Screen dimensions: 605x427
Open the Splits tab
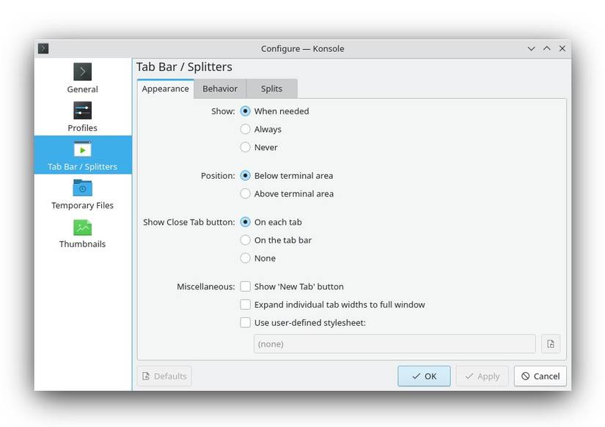[x=271, y=89]
